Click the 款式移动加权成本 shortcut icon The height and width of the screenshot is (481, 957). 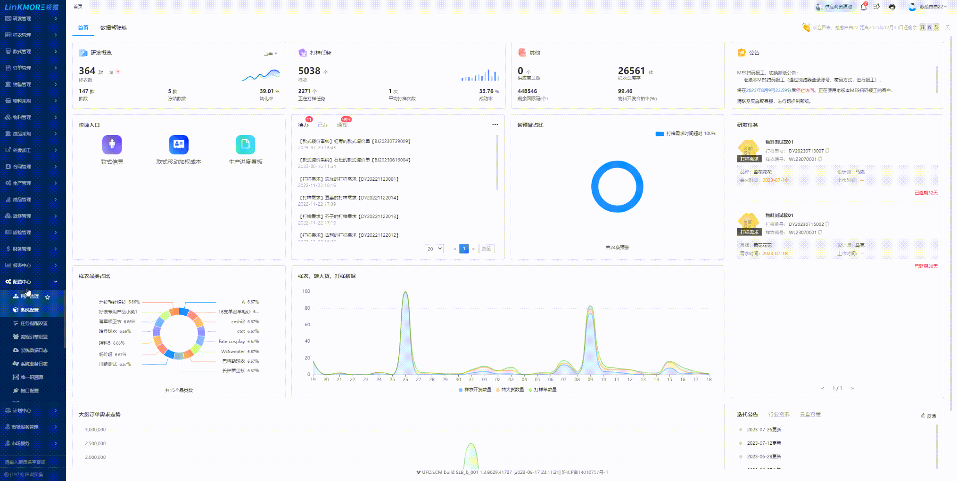click(x=179, y=144)
